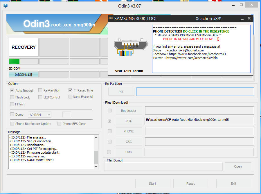Untick the PDA file checkbox
Screen dimensions: 261x194
coord(109,121)
